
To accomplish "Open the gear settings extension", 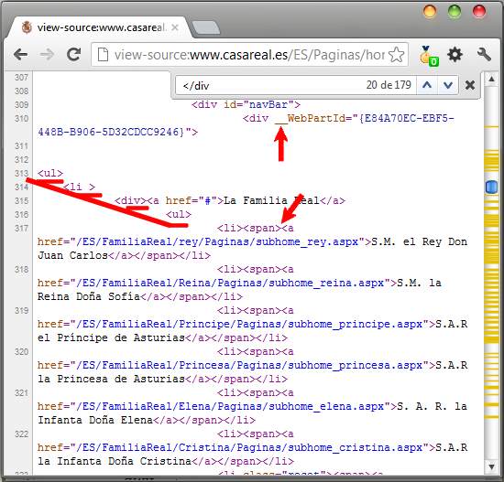I will [455, 55].
